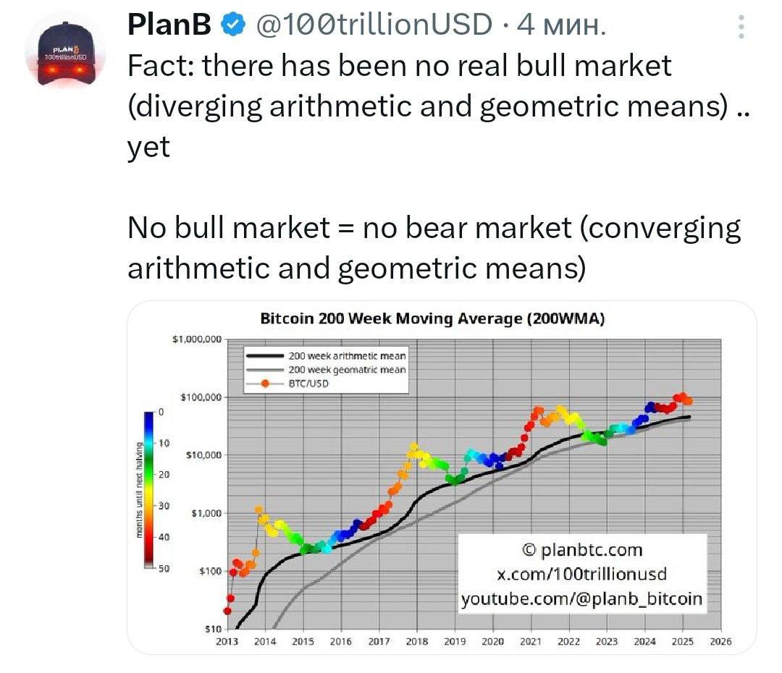The image size is (782, 673).
Task: Open the PlanB display name
Action: tap(169, 24)
